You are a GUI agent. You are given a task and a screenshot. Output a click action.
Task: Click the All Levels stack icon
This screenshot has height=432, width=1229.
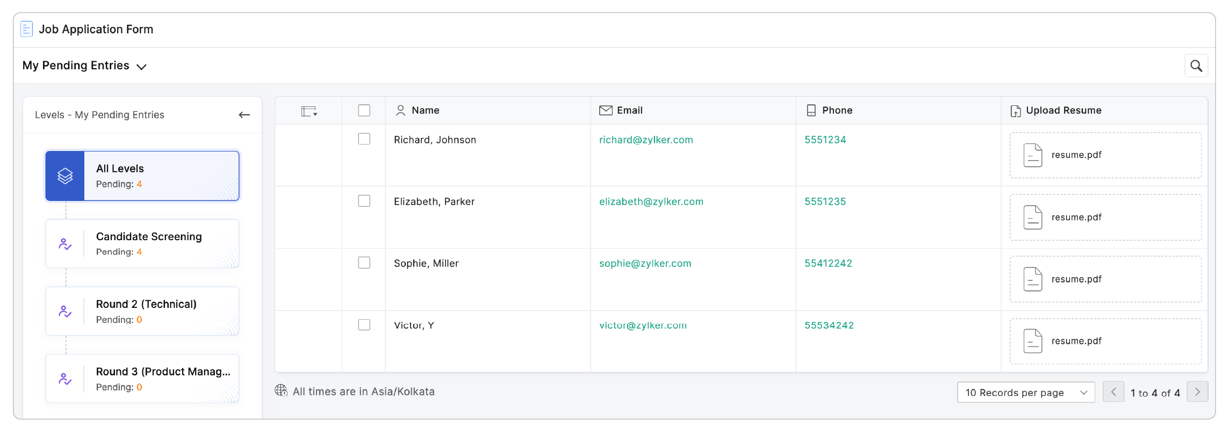click(65, 176)
